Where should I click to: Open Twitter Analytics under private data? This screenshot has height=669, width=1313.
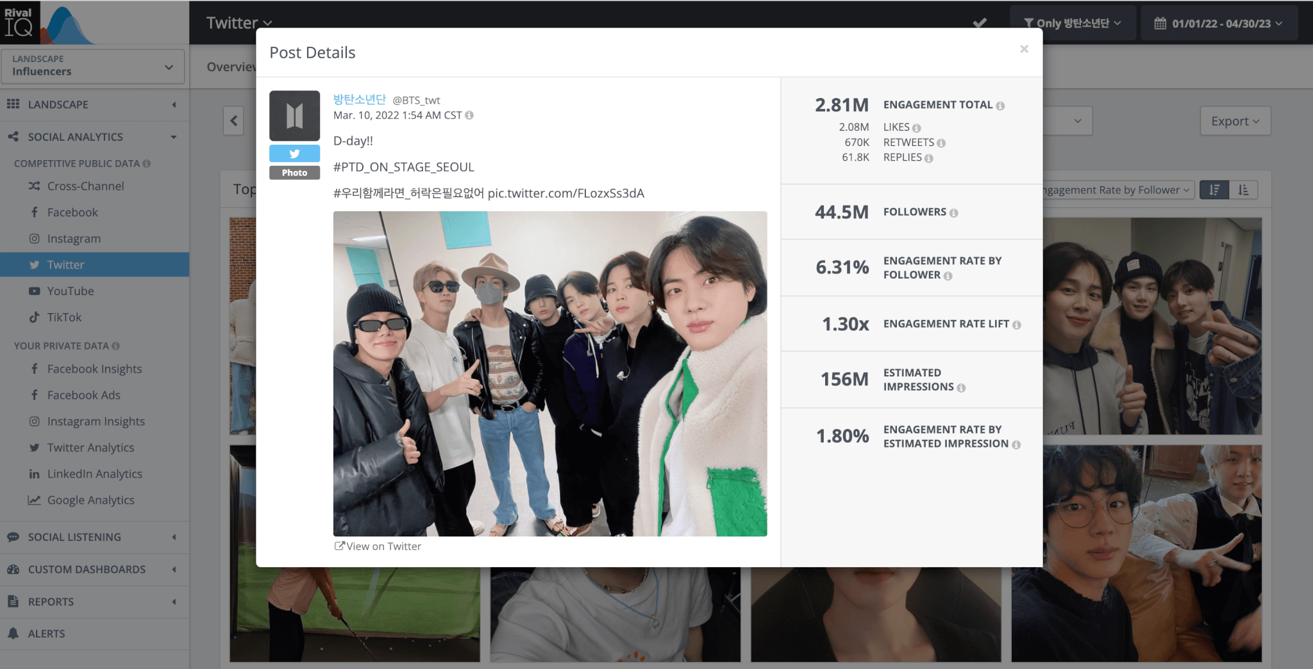(x=90, y=447)
